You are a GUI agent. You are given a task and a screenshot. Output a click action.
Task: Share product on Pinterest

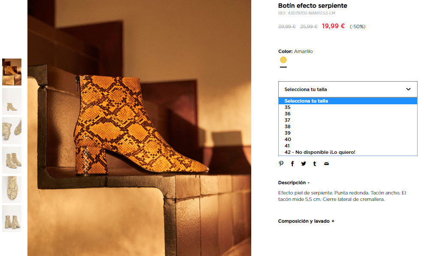pos(281,164)
